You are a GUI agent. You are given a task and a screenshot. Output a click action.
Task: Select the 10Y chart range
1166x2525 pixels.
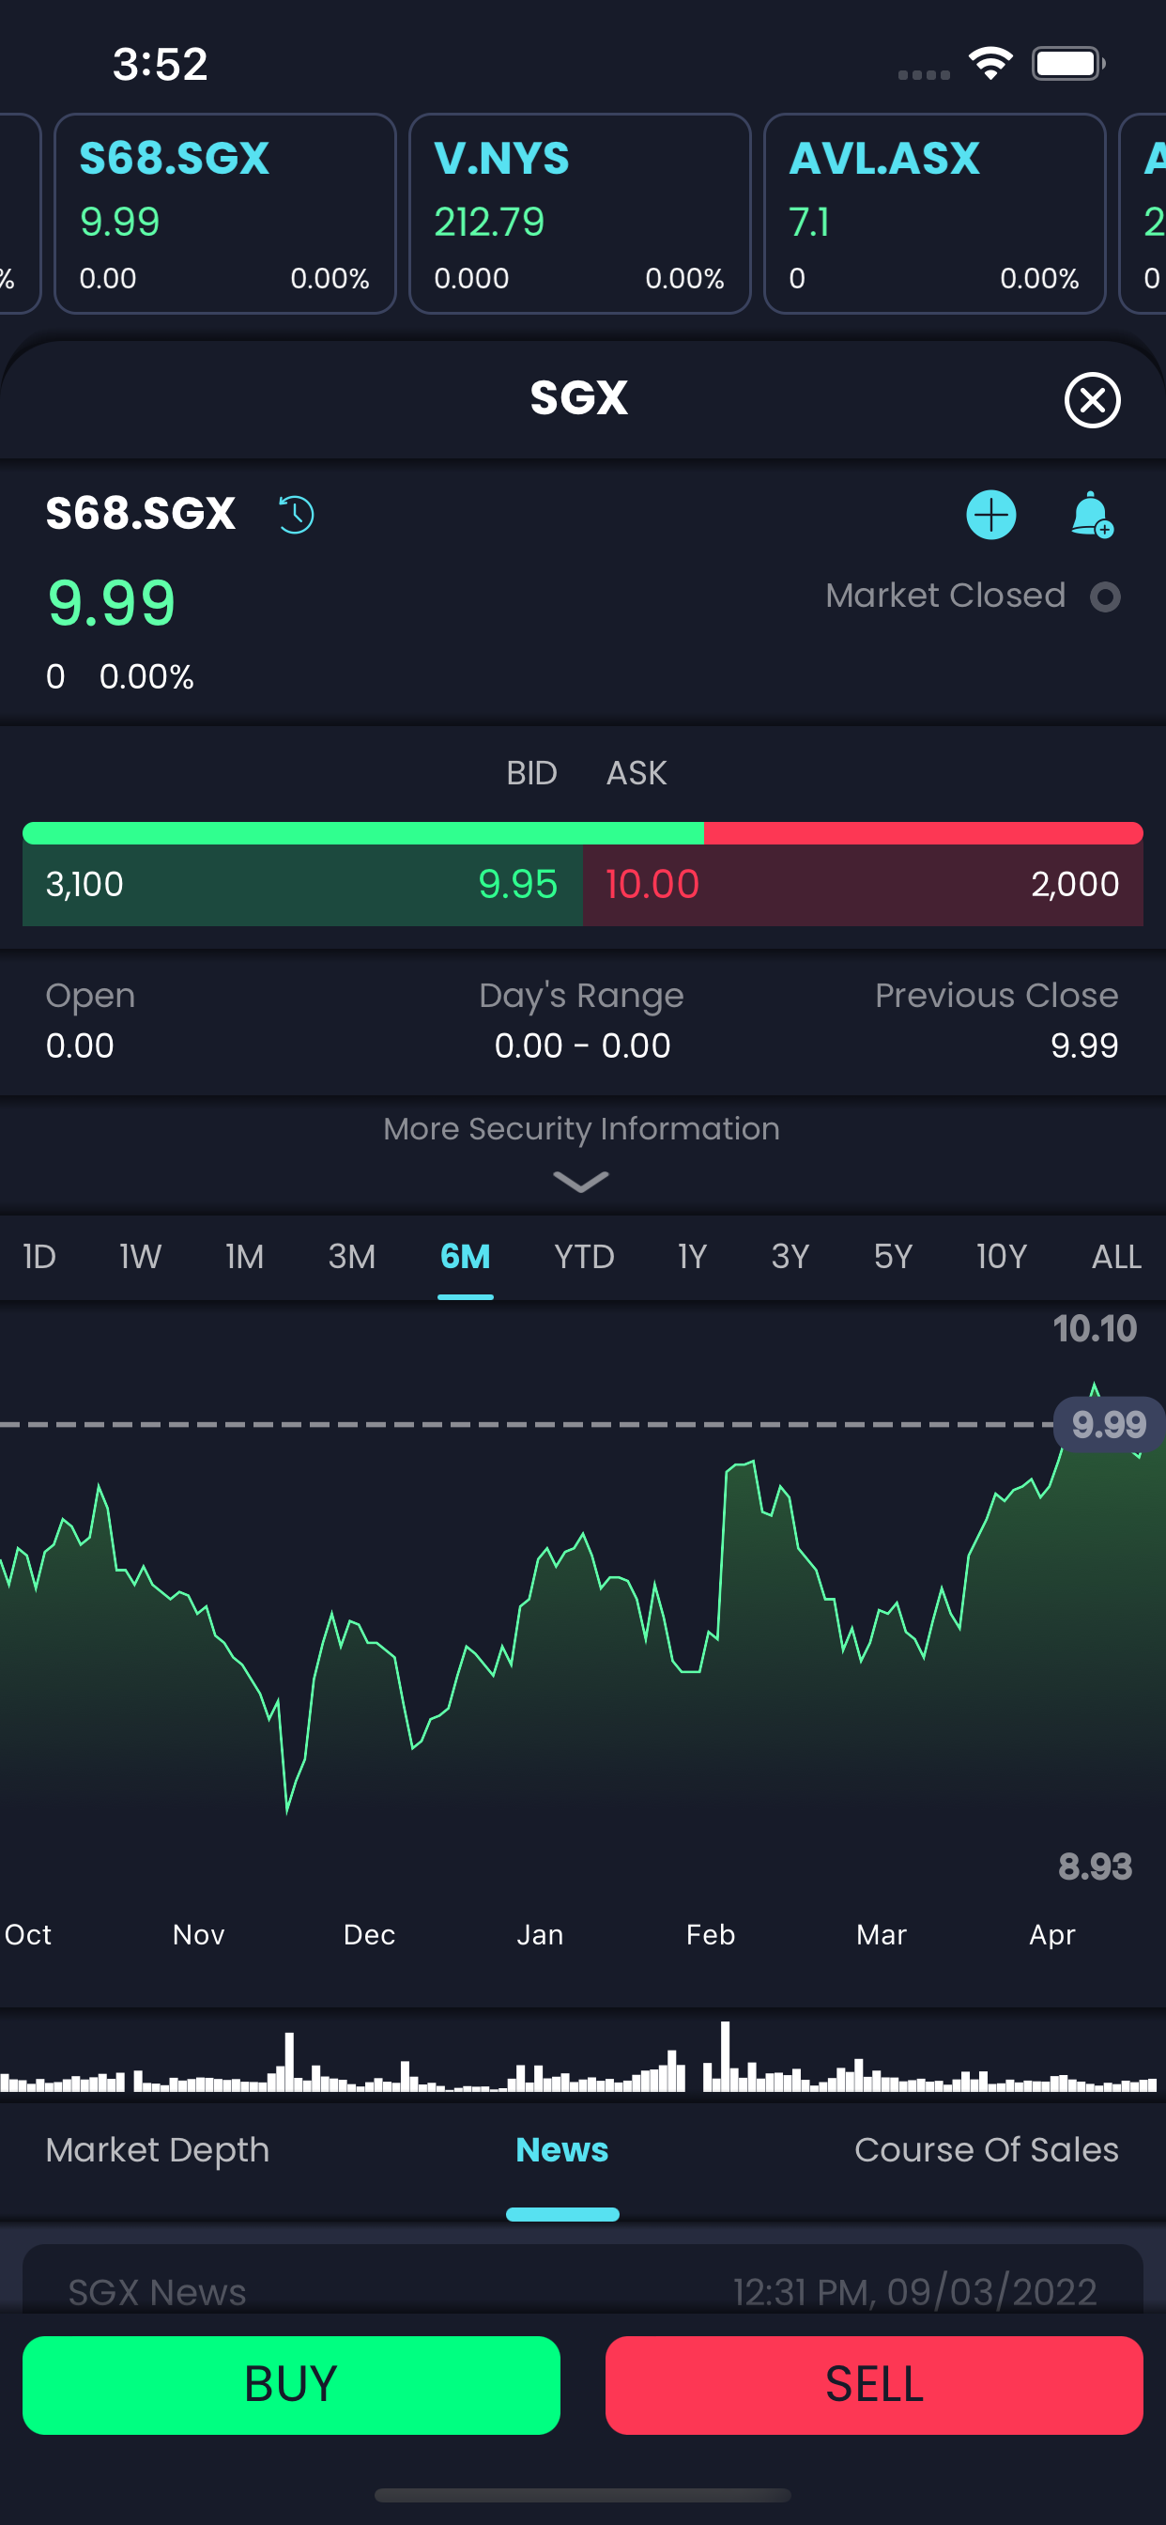[x=1002, y=1256]
